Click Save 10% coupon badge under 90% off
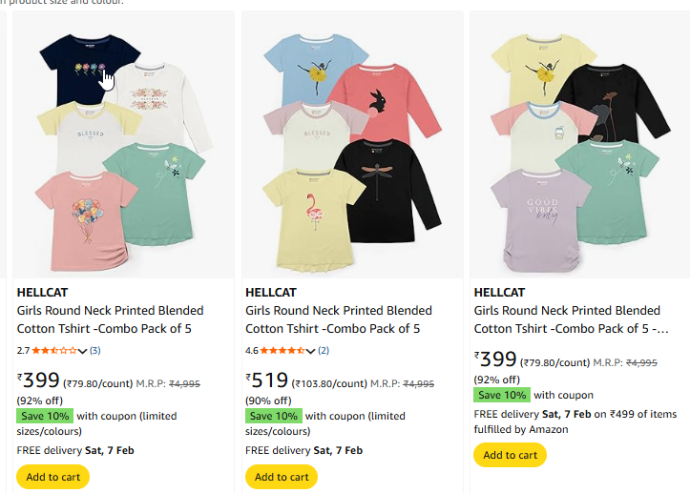Image resolution: width=690 pixels, height=493 pixels. pyautogui.click(x=273, y=416)
